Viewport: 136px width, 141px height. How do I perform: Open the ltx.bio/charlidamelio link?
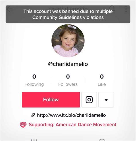(71, 115)
